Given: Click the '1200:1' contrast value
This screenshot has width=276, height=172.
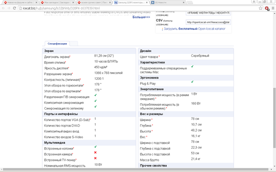Looking at the screenshot, I should (99, 79).
